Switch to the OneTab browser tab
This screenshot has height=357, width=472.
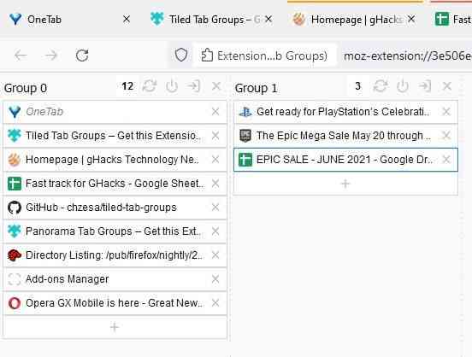[x=70, y=20]
